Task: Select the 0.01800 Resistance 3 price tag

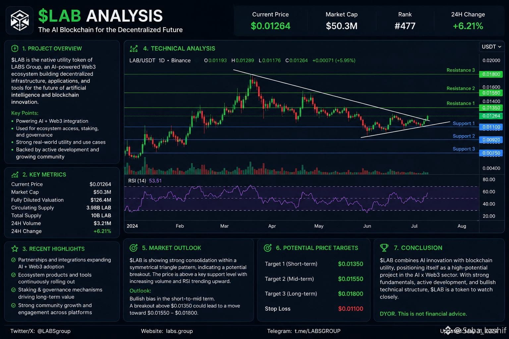Action: tap(491, 74)
